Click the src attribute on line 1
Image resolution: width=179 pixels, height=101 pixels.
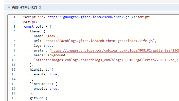coord(41,17)
